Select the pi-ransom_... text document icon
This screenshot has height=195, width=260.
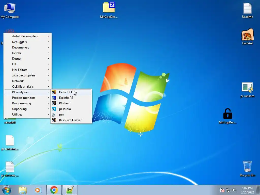(10, 169)
